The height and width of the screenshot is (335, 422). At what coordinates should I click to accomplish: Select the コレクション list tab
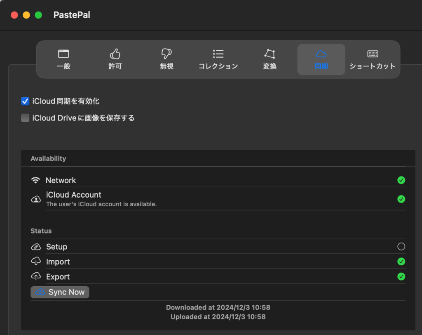point(218,59)
